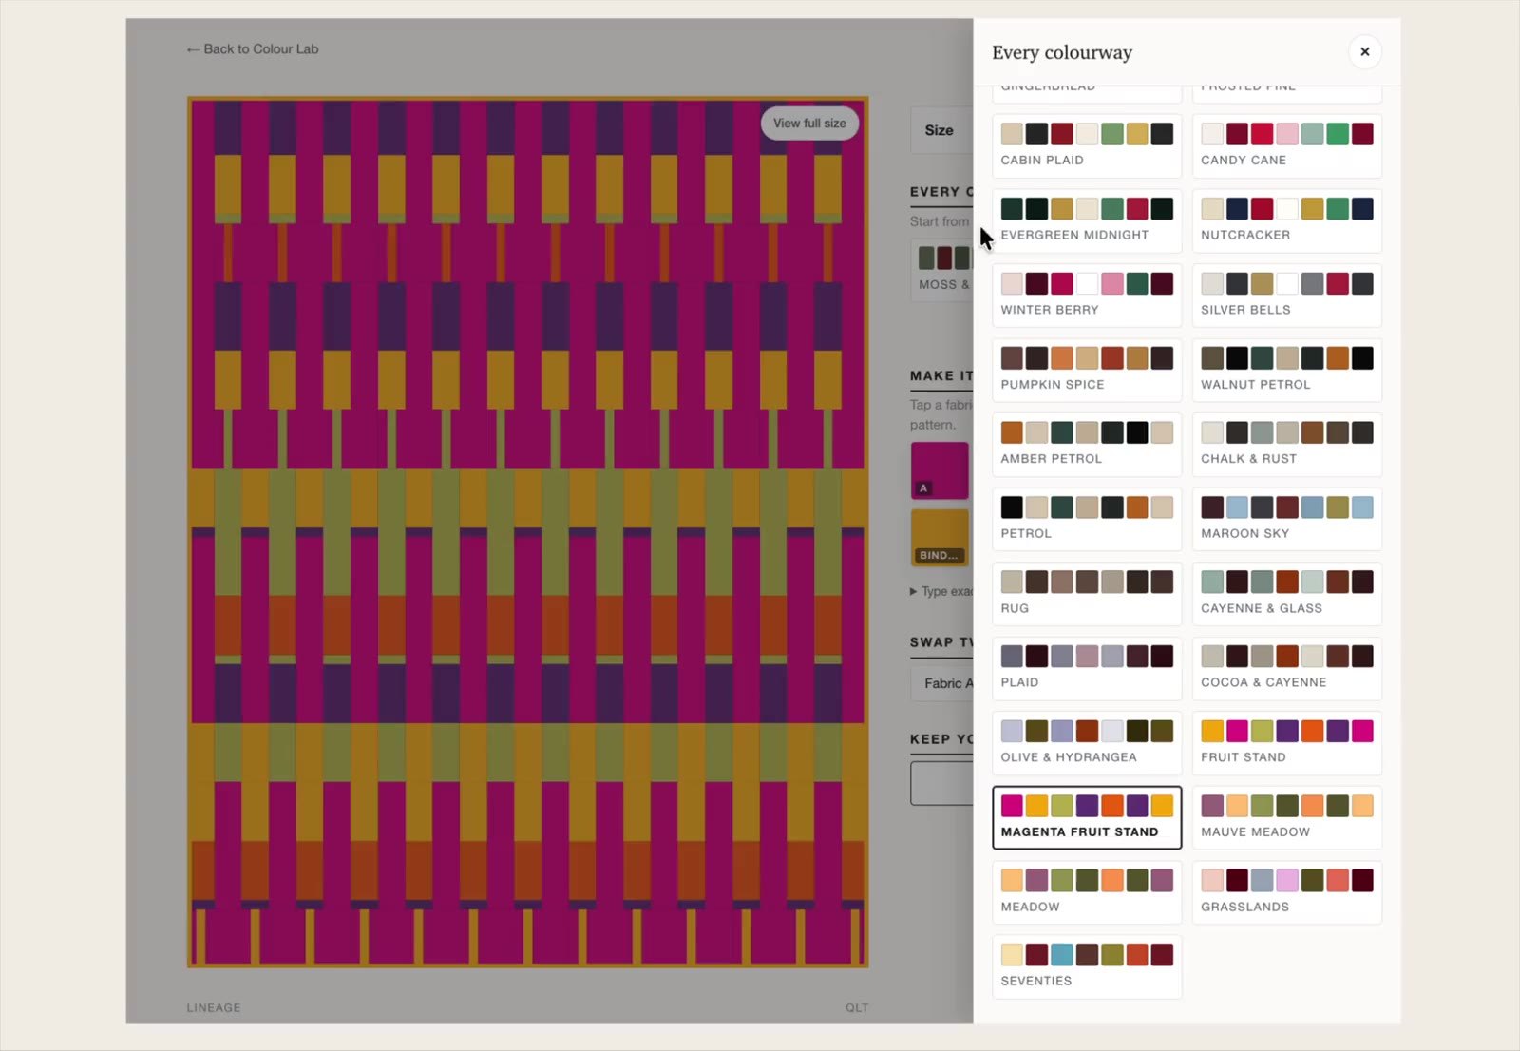This screenshot has height=1051, width=1520.
Task: Pick the Rug colourway card
Action: point(1087,594)
